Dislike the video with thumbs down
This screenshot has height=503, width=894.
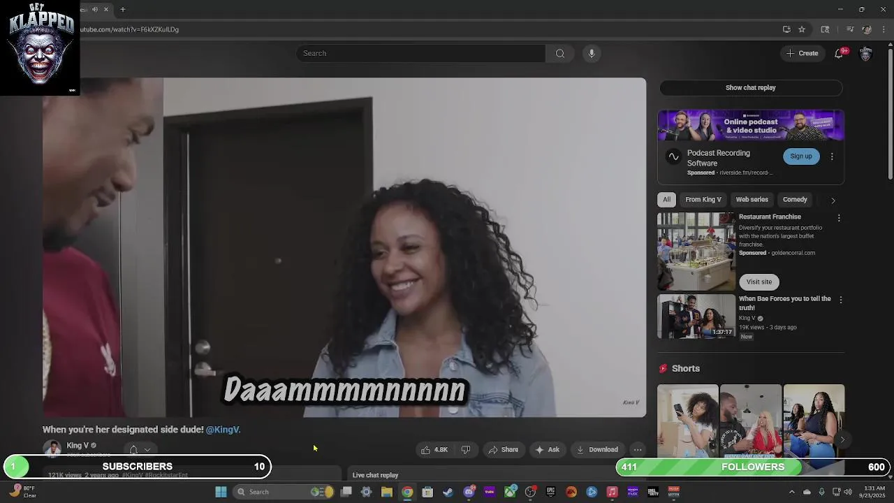(466, 450)
